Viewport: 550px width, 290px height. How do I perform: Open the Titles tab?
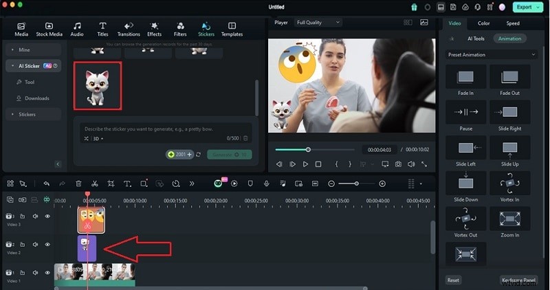tap(102, 30)
